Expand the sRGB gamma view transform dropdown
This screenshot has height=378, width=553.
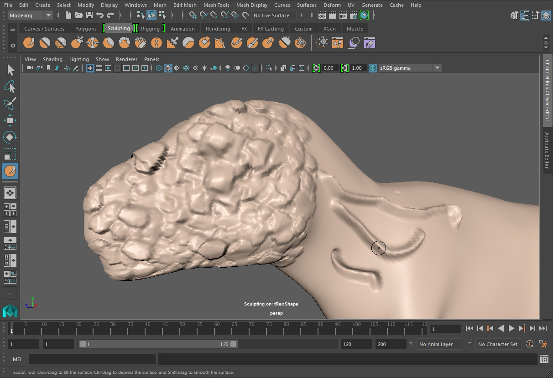[x=437, y=68]
